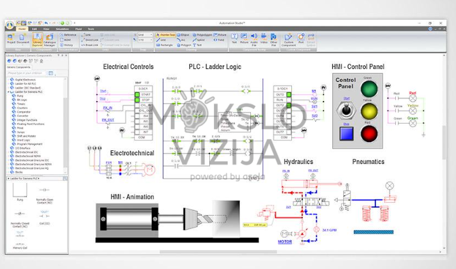Click the help icon at ribbon right
Viewport: 456px width, 269px height.
point(430,29)
